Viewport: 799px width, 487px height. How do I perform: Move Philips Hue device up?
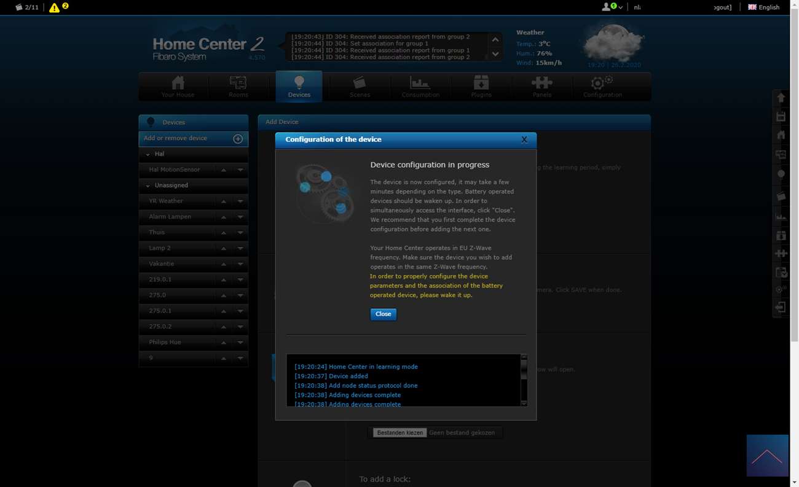(224, 343)
